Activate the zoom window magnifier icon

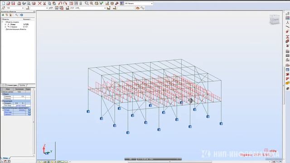tap(87, 3)
